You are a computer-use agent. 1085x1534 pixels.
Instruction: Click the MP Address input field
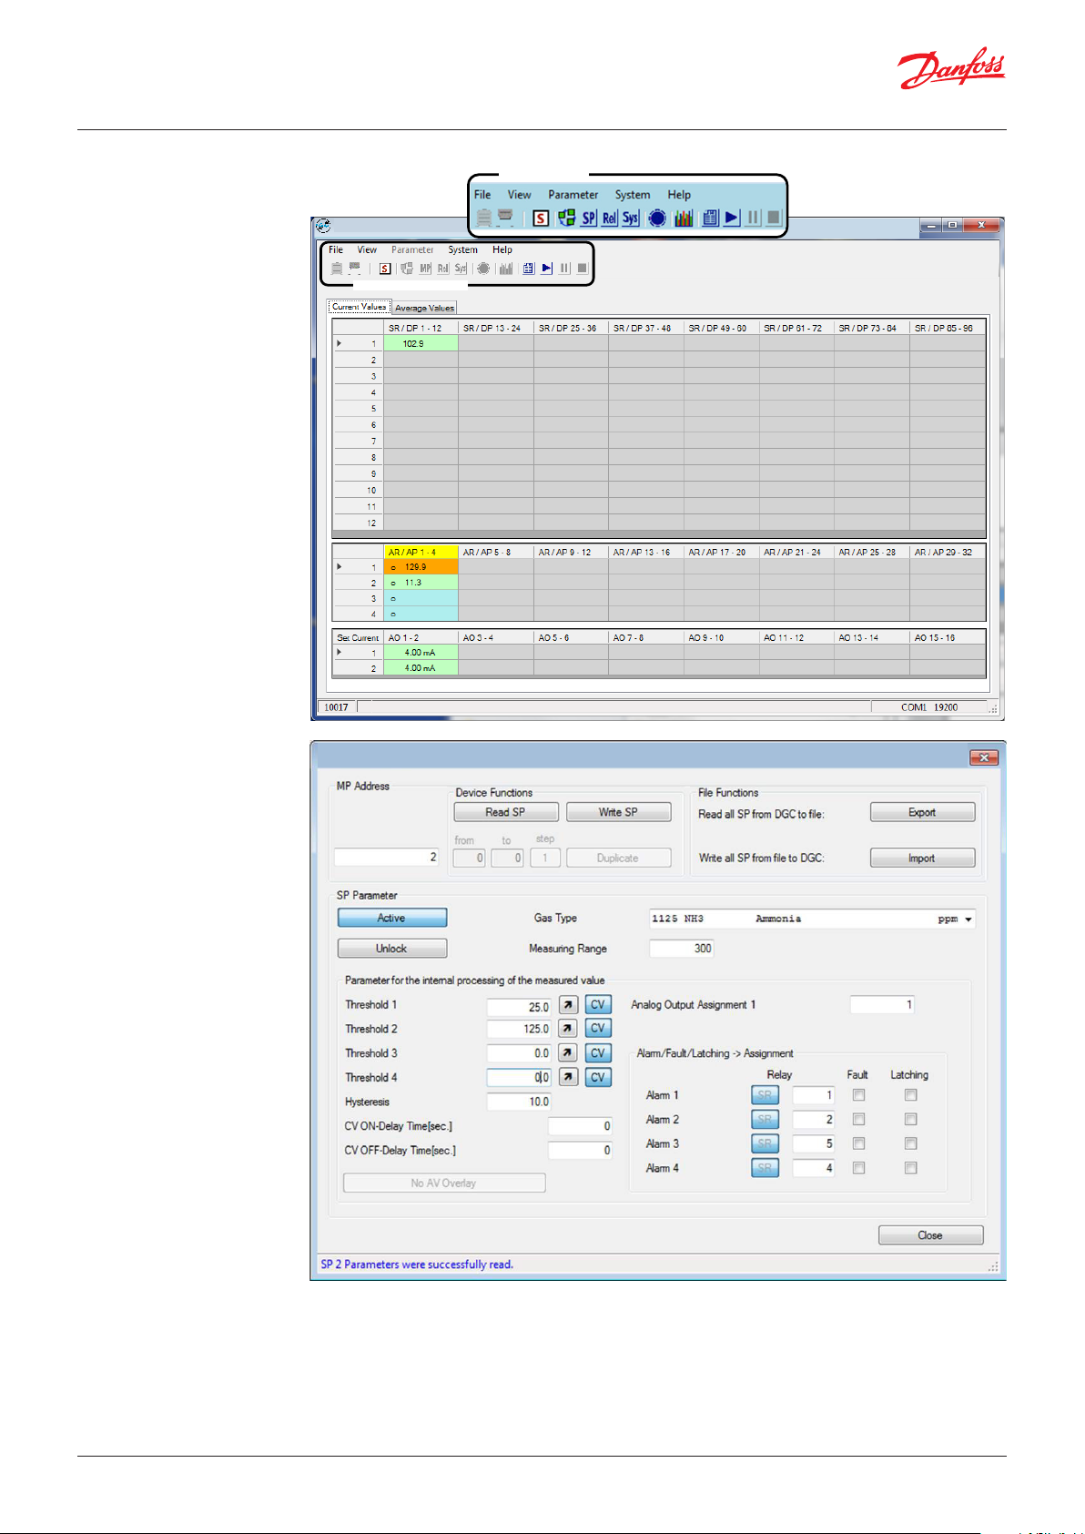click(387, 857)
